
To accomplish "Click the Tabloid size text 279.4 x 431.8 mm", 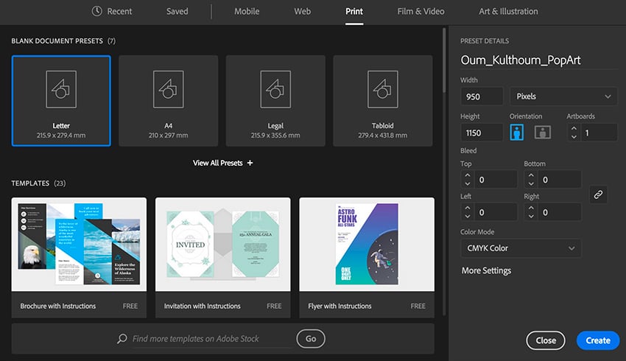I will 383,136.
